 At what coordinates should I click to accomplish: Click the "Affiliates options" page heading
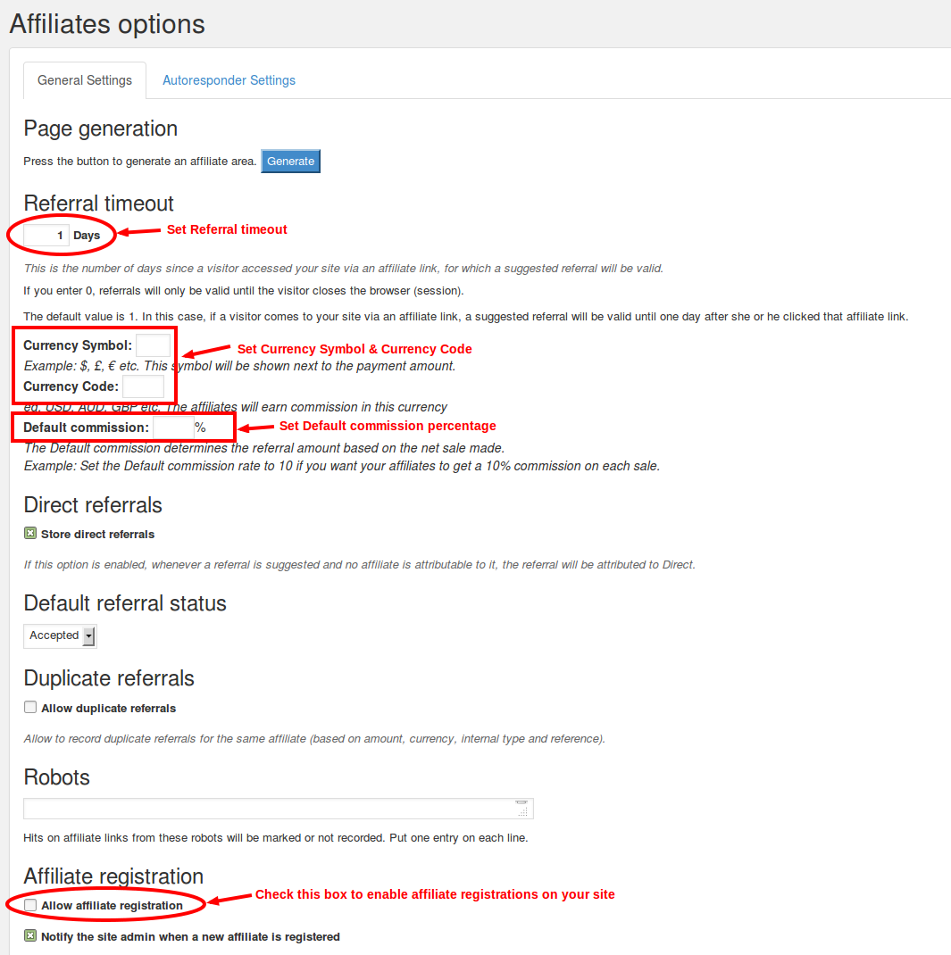[106, 24]
